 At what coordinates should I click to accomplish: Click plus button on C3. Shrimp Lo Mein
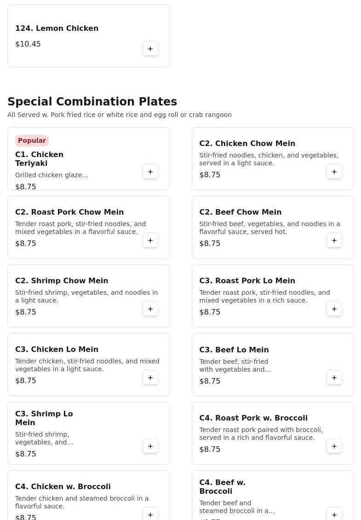click(150, 446)
